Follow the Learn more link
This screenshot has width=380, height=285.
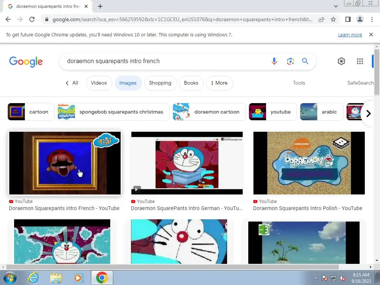[350, 35]
